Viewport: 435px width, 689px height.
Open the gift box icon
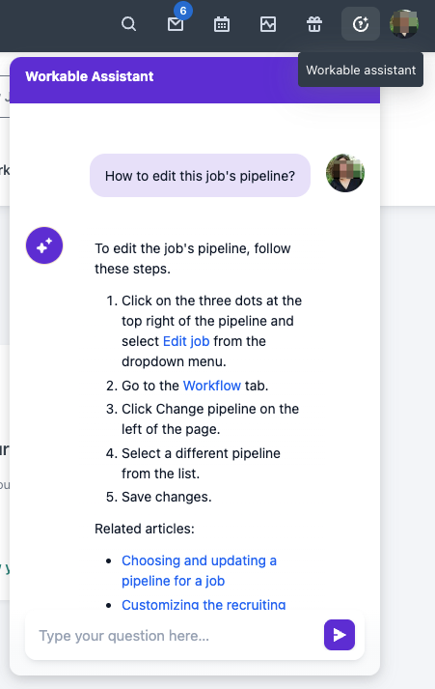314,24
